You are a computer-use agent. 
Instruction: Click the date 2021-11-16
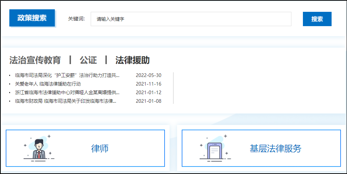pyautogui.click(x=148, y=84)
